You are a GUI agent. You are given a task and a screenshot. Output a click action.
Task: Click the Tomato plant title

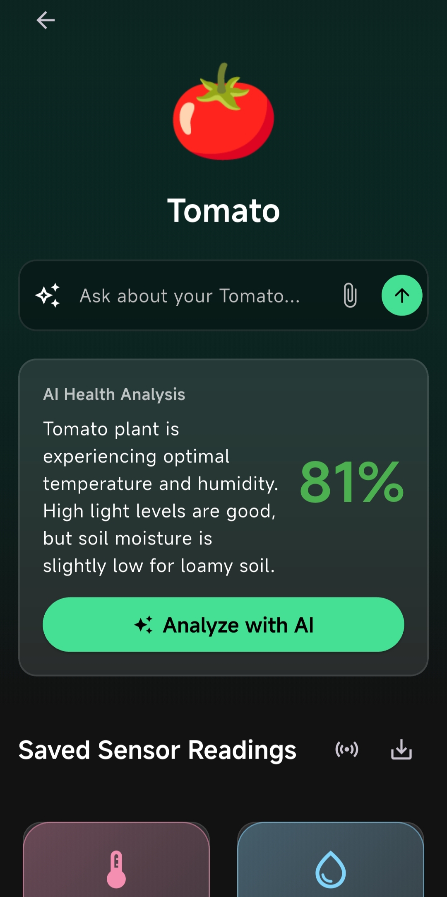tap(223, 211)
